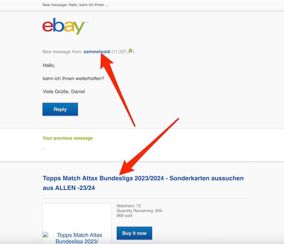Image resolution: width=284 pixels, height=244 pixels.
Task: Click the 'Your previous message' heading
Action: [67, 138]
